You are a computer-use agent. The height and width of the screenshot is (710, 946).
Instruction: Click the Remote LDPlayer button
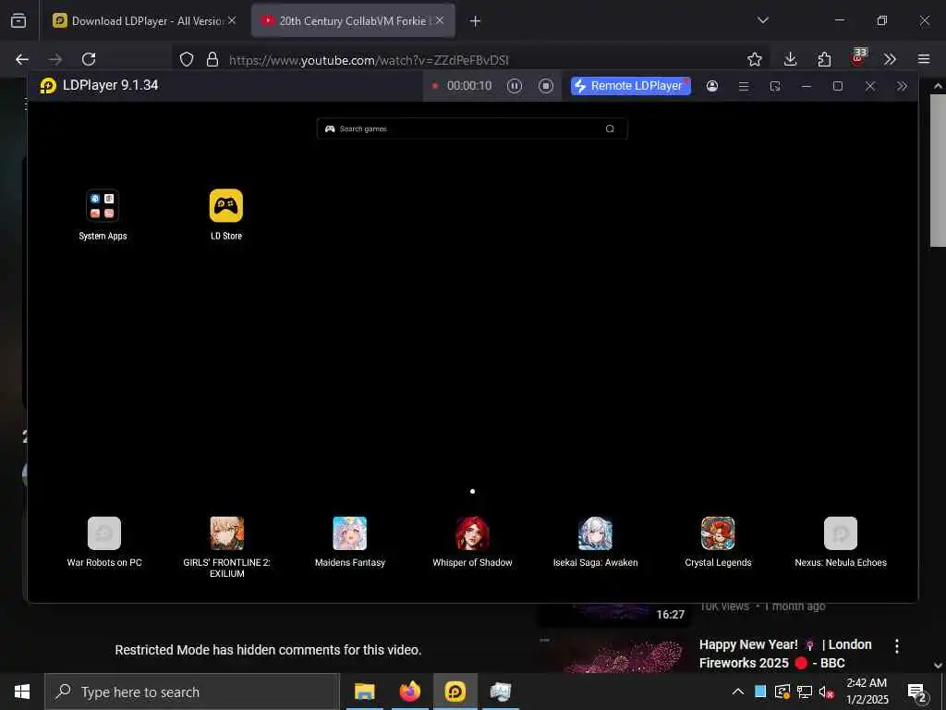[x=630, y=86]
